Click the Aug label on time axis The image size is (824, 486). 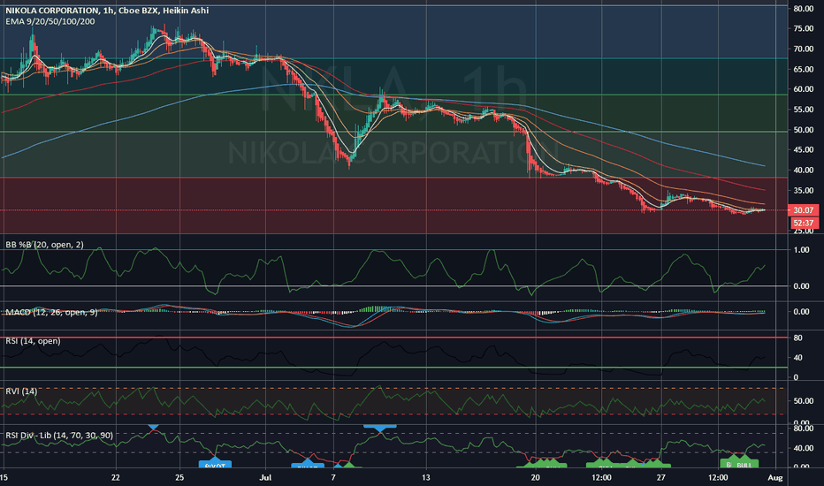tap(775, 477)
